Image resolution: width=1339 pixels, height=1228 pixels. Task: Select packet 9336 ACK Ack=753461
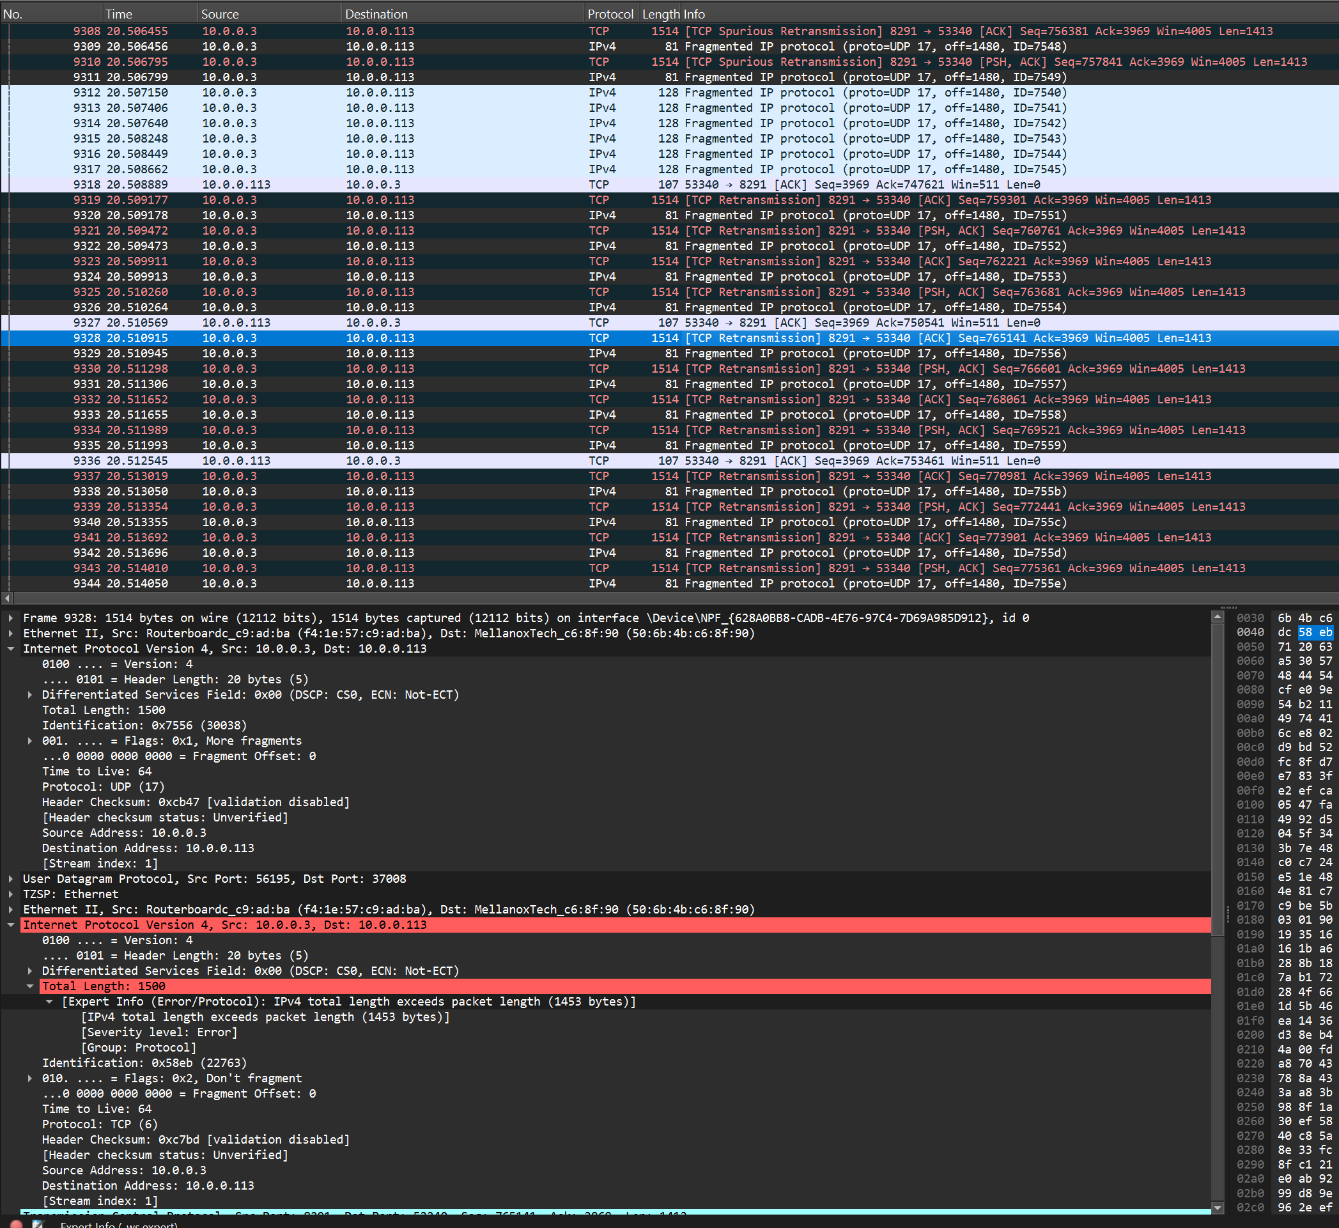[x=669, y=460]
